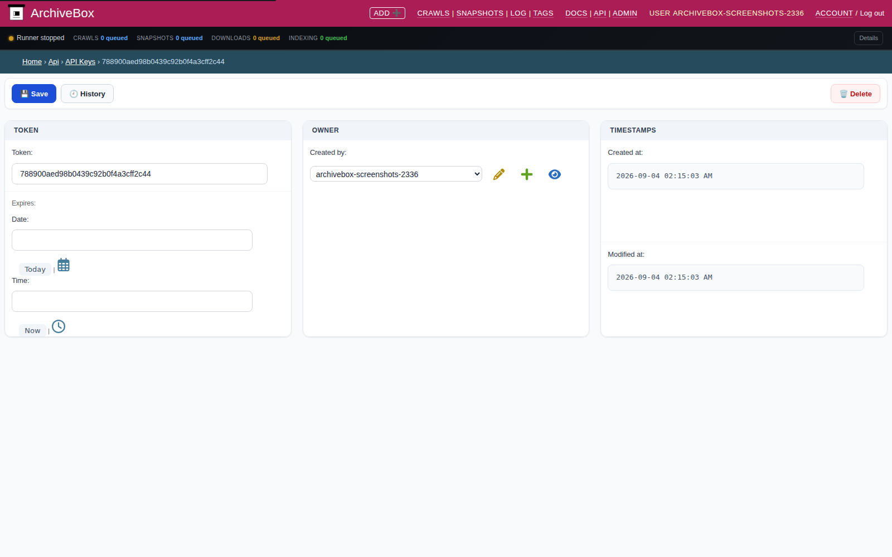Click DOWNLOADS 0 queued status

tap(245, 38)
